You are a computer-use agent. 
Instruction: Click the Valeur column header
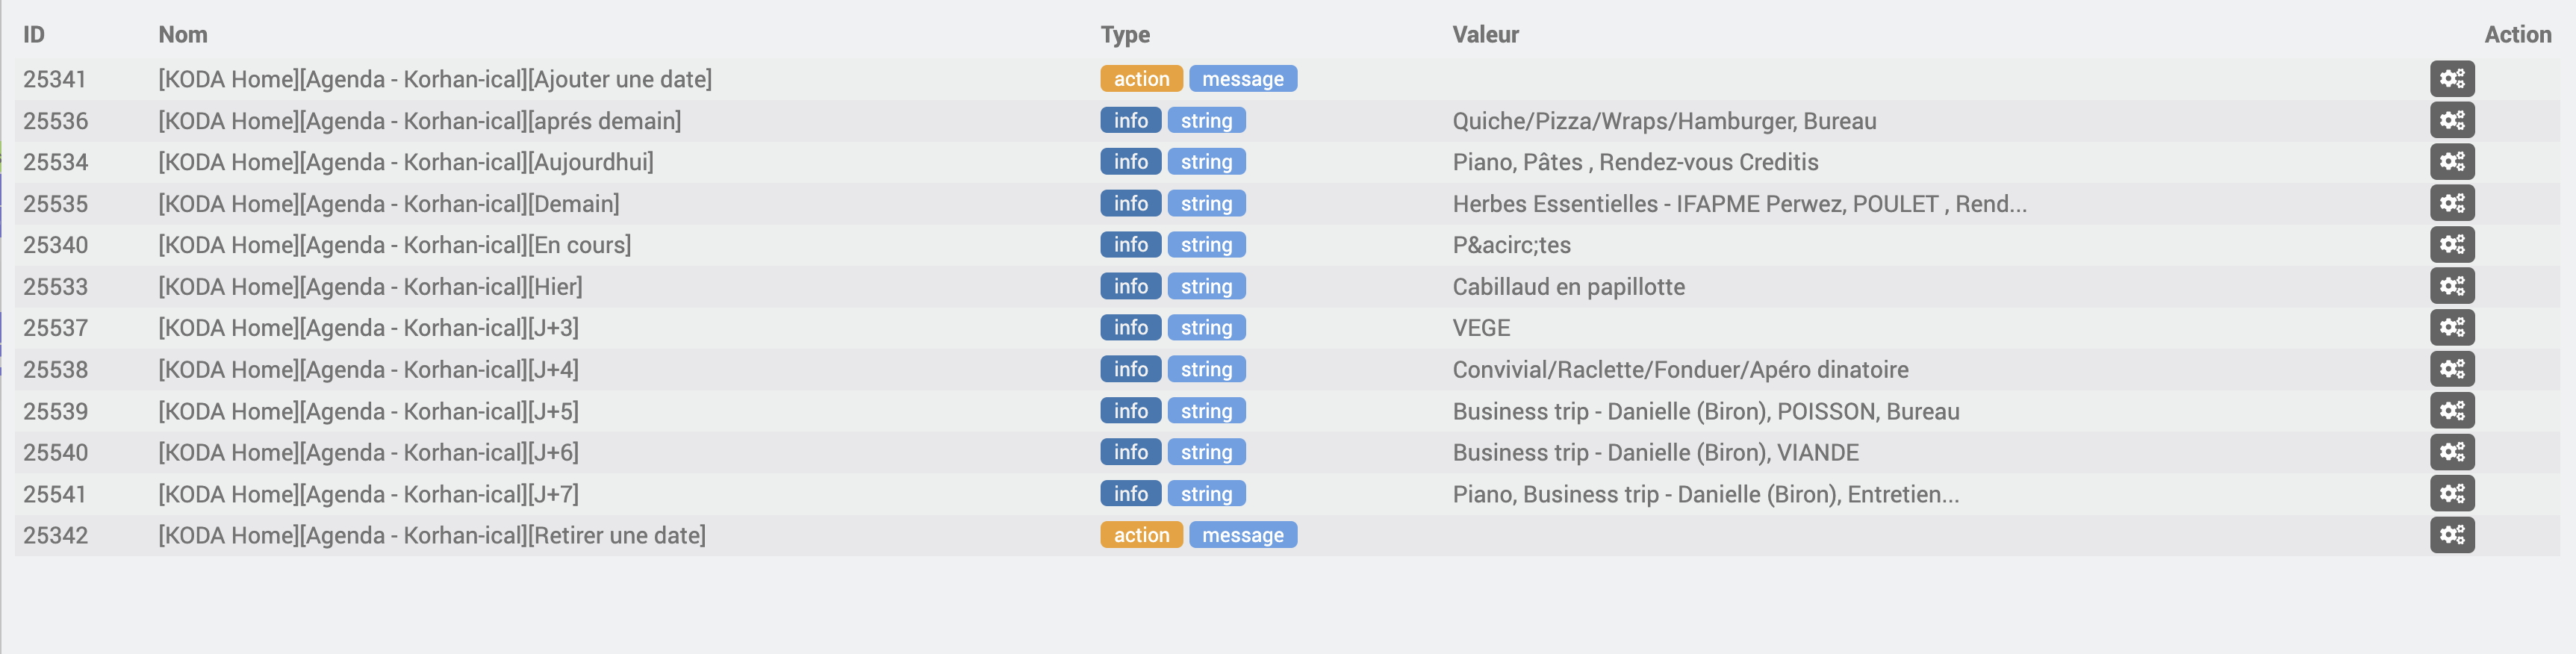(1485, 35)
